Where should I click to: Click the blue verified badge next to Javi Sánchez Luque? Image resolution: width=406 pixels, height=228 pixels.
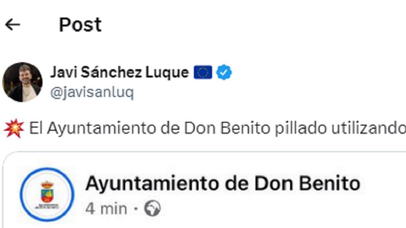coord(224,71)
